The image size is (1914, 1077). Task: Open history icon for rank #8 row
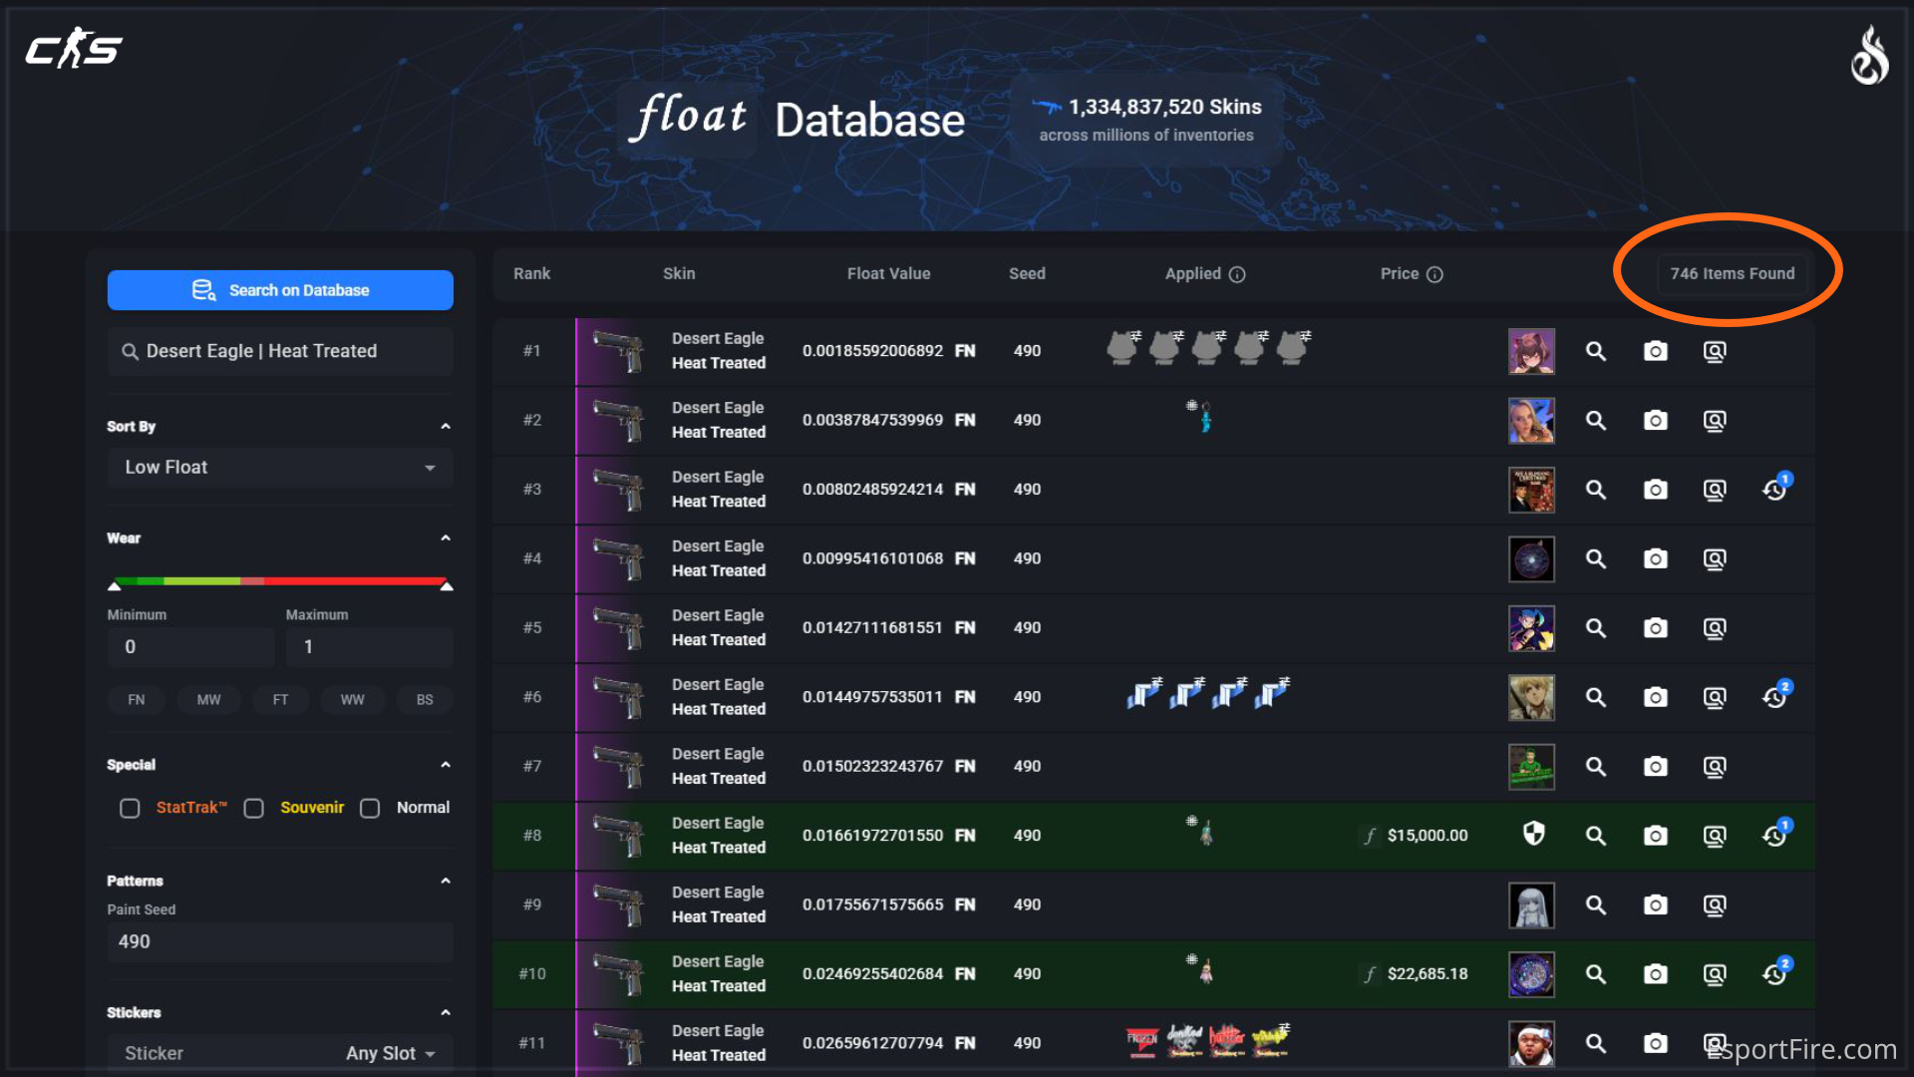point(1775,834)
